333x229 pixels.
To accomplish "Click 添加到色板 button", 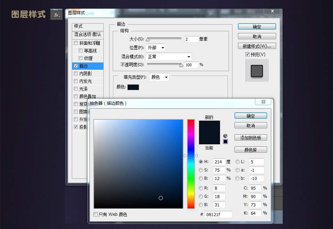I will pyautogui.click(x=250, y=138).
